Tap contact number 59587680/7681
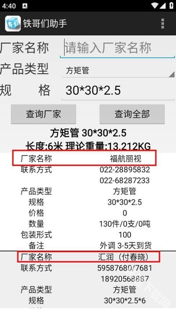This screenshot has height=315, width=176. point(125,268)
